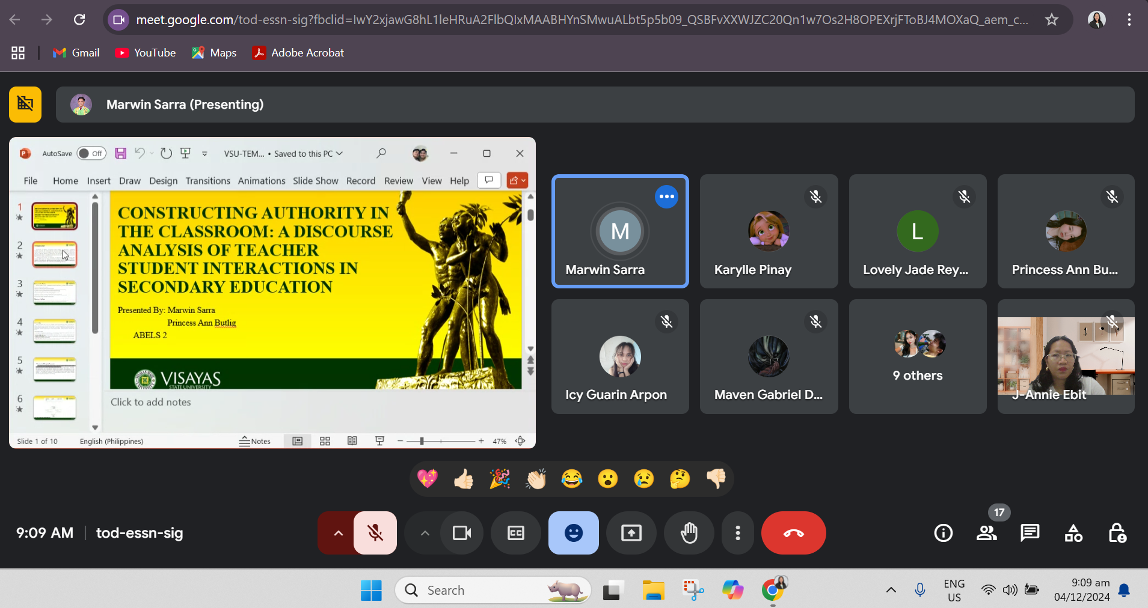Expand audio settings arrow beside microphone
Screen dimensions: 1148x608
[338, 533]
